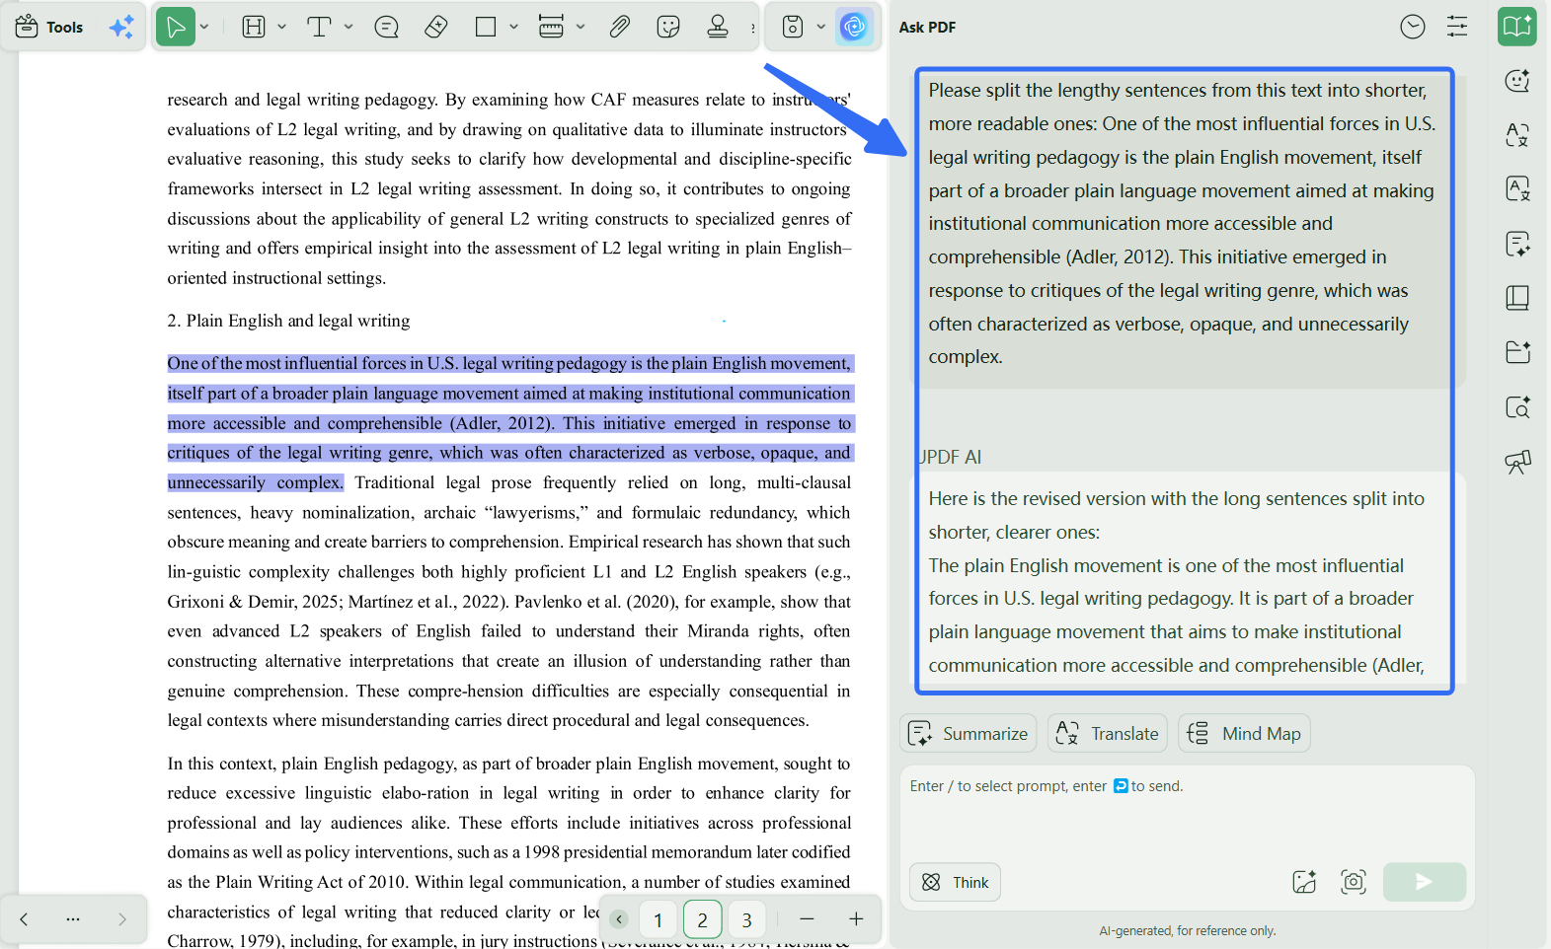Click the 'Ask PDF' panel title

coord(927,27)
